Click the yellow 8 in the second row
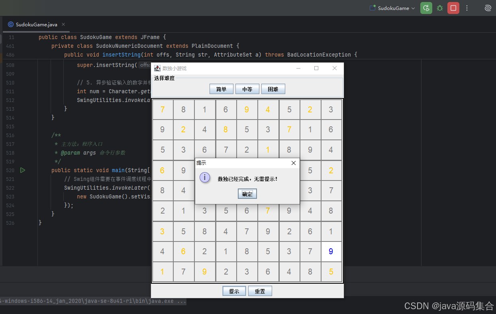 pos(225,130)
